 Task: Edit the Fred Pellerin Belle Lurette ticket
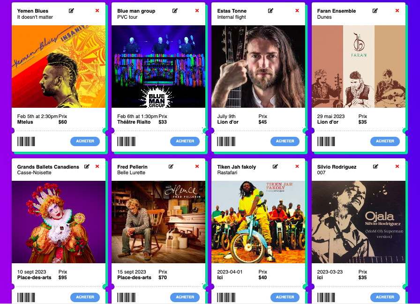171,166
